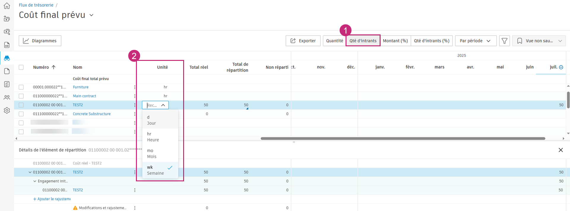Open the binoculars cost management icon

tap(7, 58)
